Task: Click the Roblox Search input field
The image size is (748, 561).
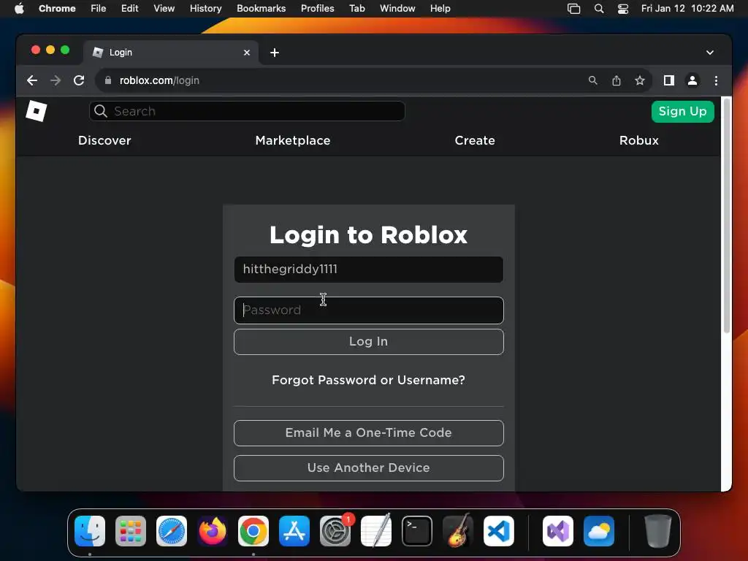Action: click(x=247, y=111)
